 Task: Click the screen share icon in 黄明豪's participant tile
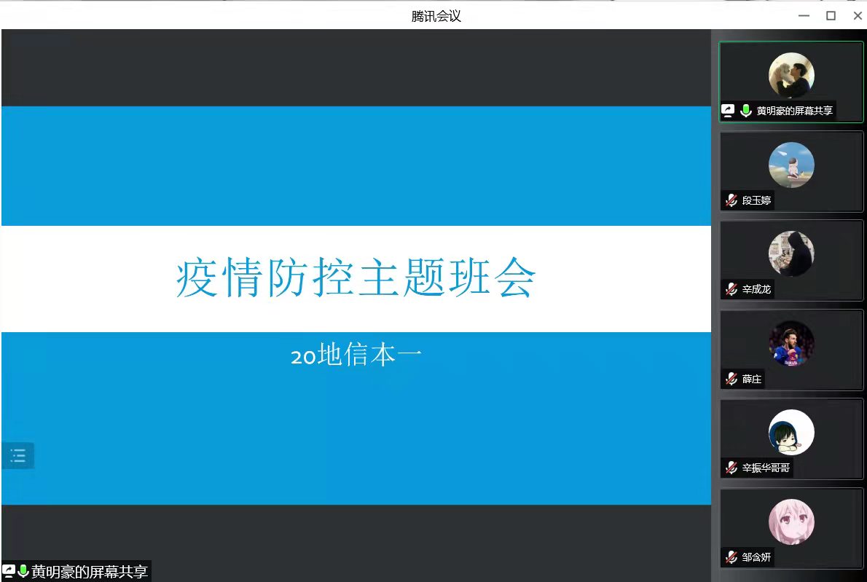tap(728, 111)
